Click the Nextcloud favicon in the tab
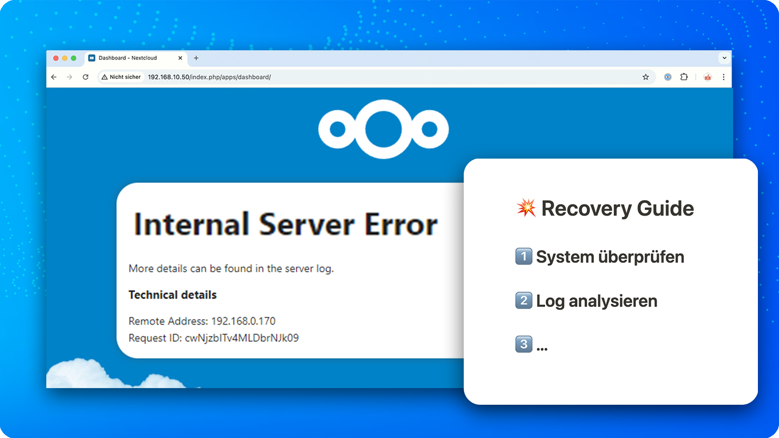The image size is (779, 438). click(x=92, y=58)
